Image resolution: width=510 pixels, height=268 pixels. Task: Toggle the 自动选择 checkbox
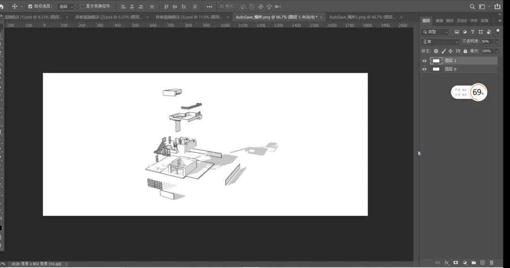pos(31,7)
